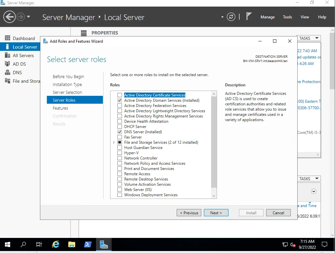This screenshot has height=253, width=335.
Task: Go to the Features step in wizard
Action: [60, 108]
